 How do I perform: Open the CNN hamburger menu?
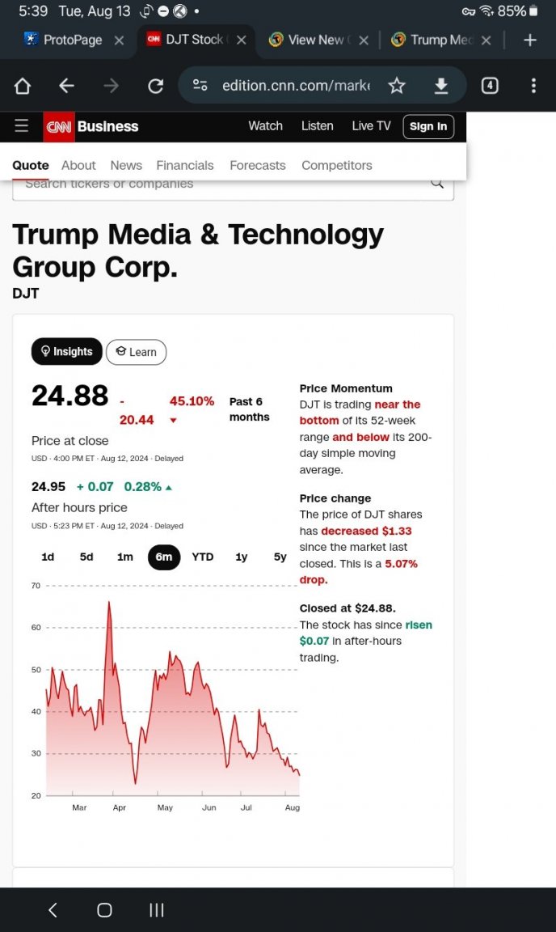tap(21, 126)
